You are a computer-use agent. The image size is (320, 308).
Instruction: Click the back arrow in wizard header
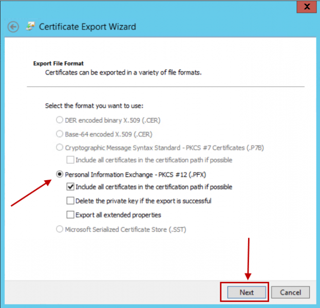13,27
